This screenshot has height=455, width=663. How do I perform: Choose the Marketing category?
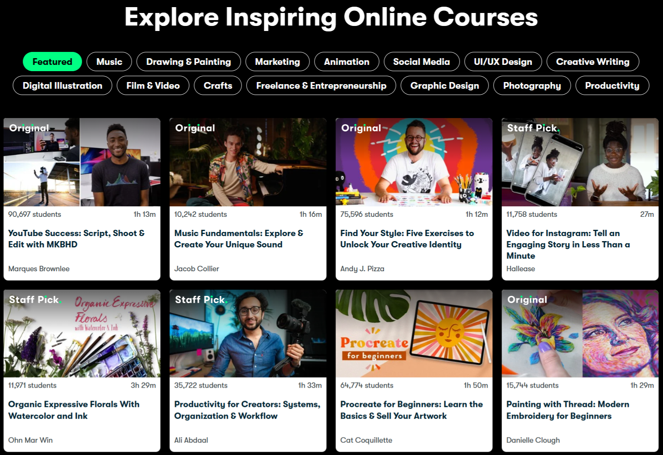tap(277, 62)
